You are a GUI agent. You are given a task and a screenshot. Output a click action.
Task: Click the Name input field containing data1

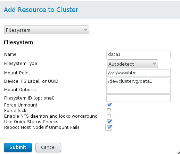(138, 54)
